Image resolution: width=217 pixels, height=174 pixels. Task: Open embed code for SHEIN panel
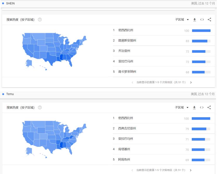[202, 20]
